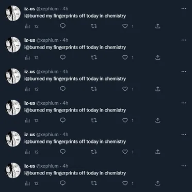Retweet the topmost tweet
Screen dimensions: 192x192
pyautogui.click(x=94, y=26)
